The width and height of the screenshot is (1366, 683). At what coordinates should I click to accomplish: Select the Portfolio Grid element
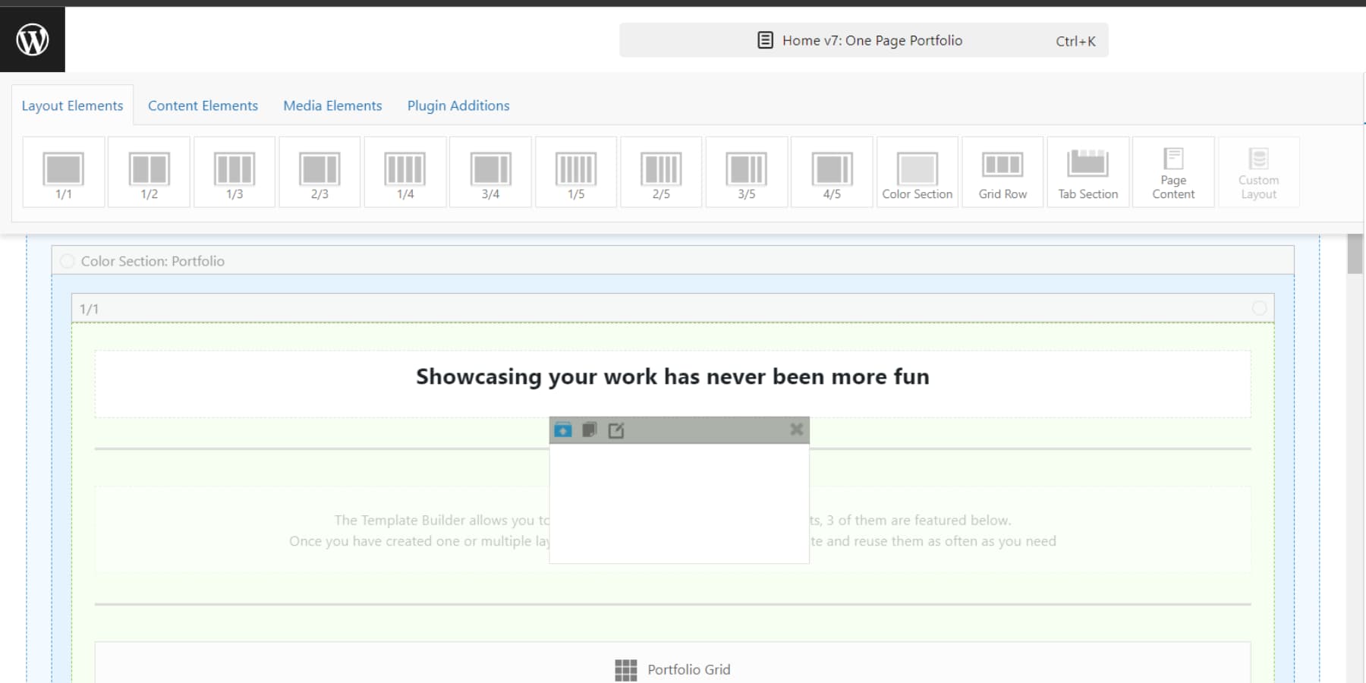pos(672,669)
